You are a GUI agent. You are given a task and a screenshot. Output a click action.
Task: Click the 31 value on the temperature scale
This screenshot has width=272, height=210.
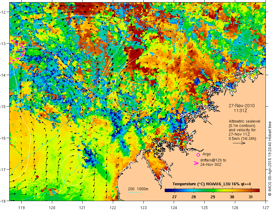pyautogui.click(x=251, y=197)
